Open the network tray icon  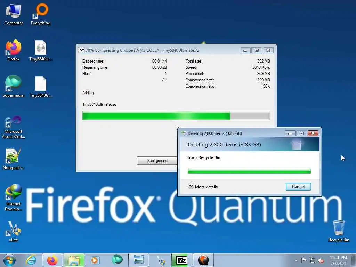coord(313,260)
